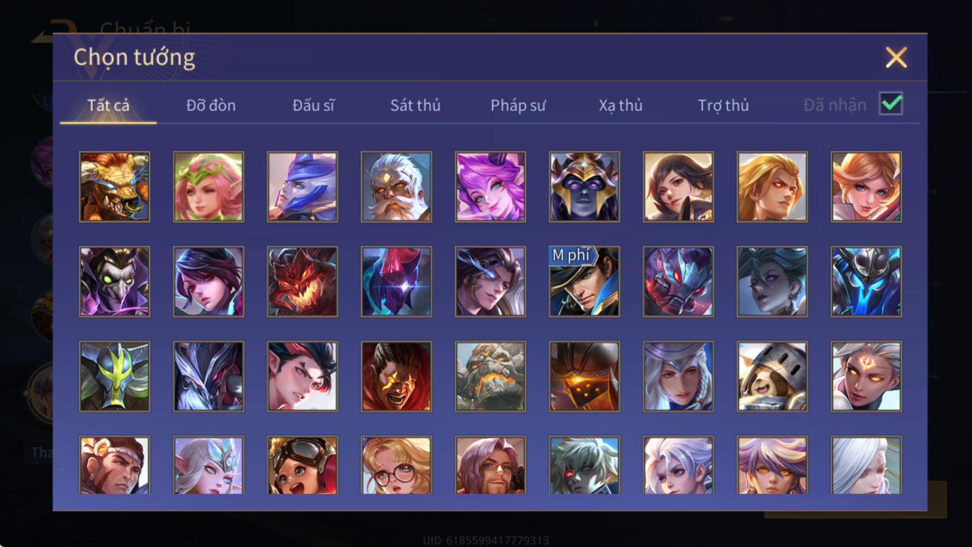Select the hero marked M phí

tap(584, 281)
